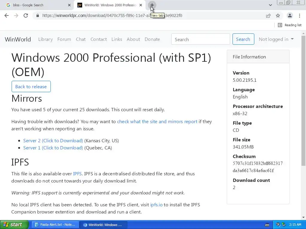The height and width of the screenshot is (229, 306).
Task: Click the page vertical scrollbar thumb
Action: pyautogui.click(x=304, y=101)
